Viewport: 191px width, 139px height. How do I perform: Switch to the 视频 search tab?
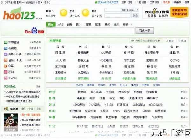tap(69, 25)
